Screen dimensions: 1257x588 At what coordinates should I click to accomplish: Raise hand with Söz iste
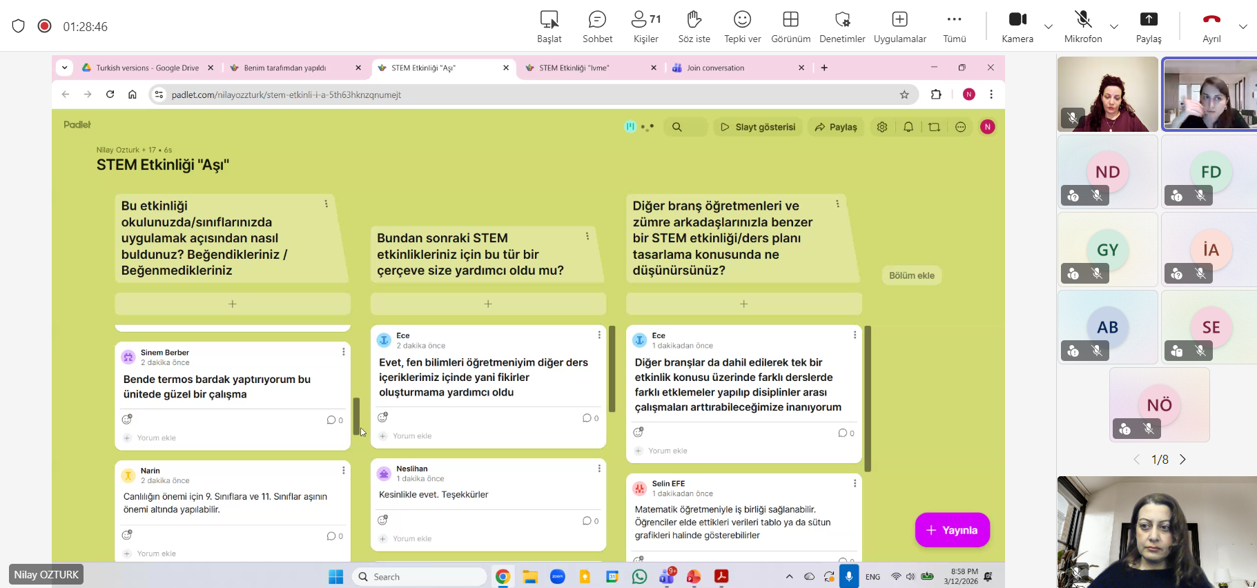[x=694, y=26]
